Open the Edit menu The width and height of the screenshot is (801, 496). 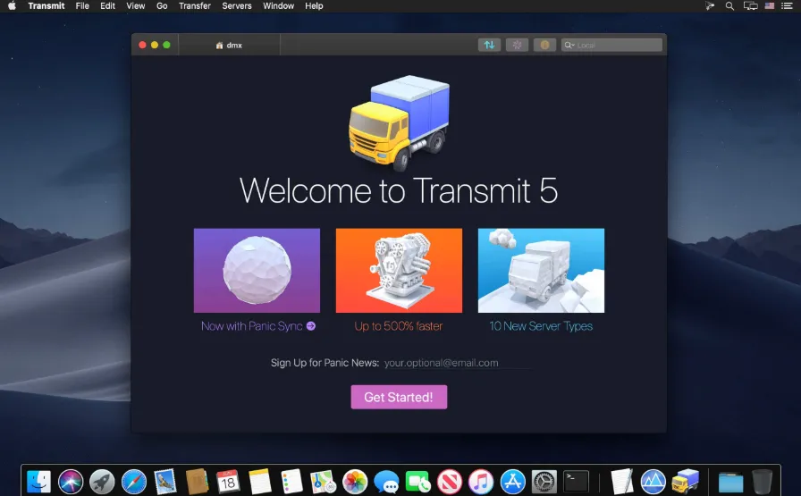click(107, 6)
